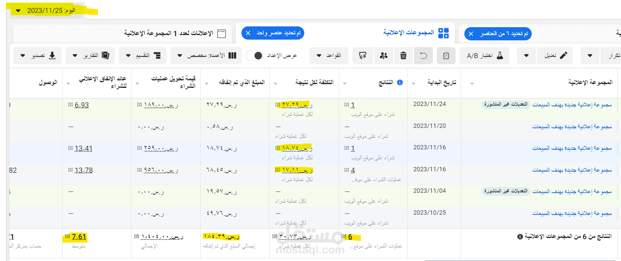Click start date 2023/11/20 cell

click(430, 126)
